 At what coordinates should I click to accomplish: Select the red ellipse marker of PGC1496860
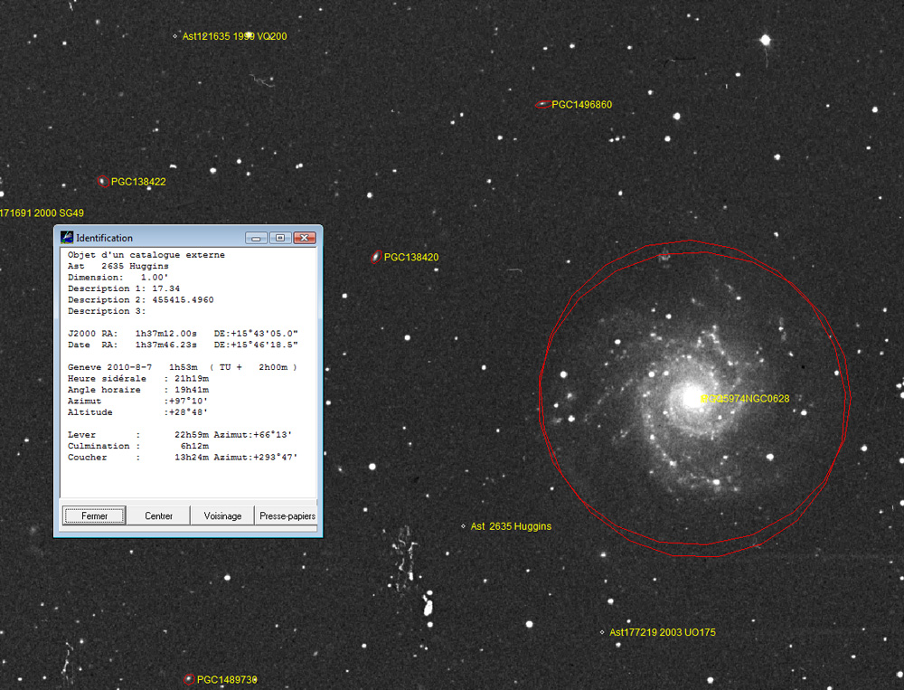[542, 103]
